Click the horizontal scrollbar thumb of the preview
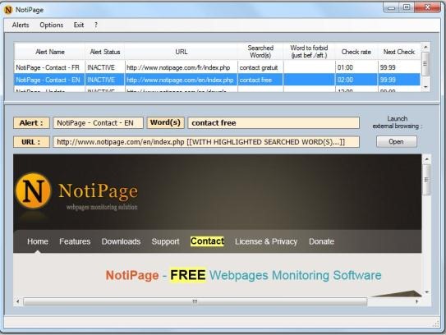Image resolution: width=446 pixels, height=335 pixels. click(195, 301)
